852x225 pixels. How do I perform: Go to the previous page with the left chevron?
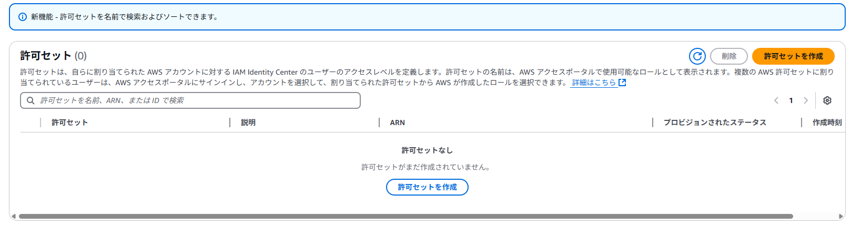click(x=776, y=100)
